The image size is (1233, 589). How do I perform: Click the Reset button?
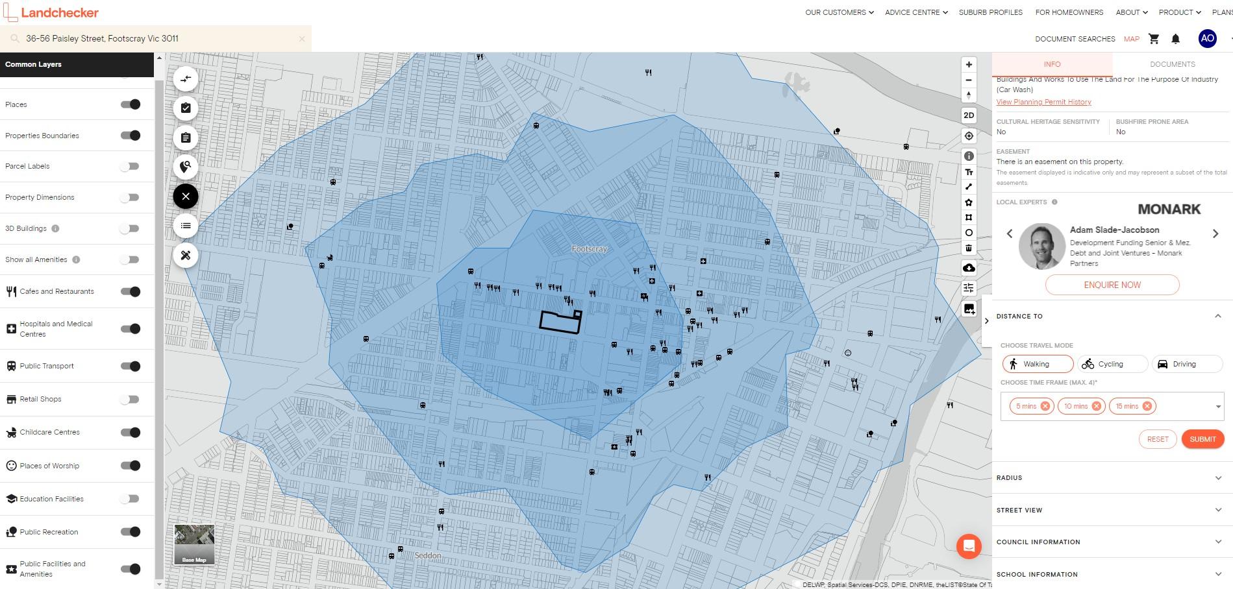pyautogui.click(x=1157, y=439)
